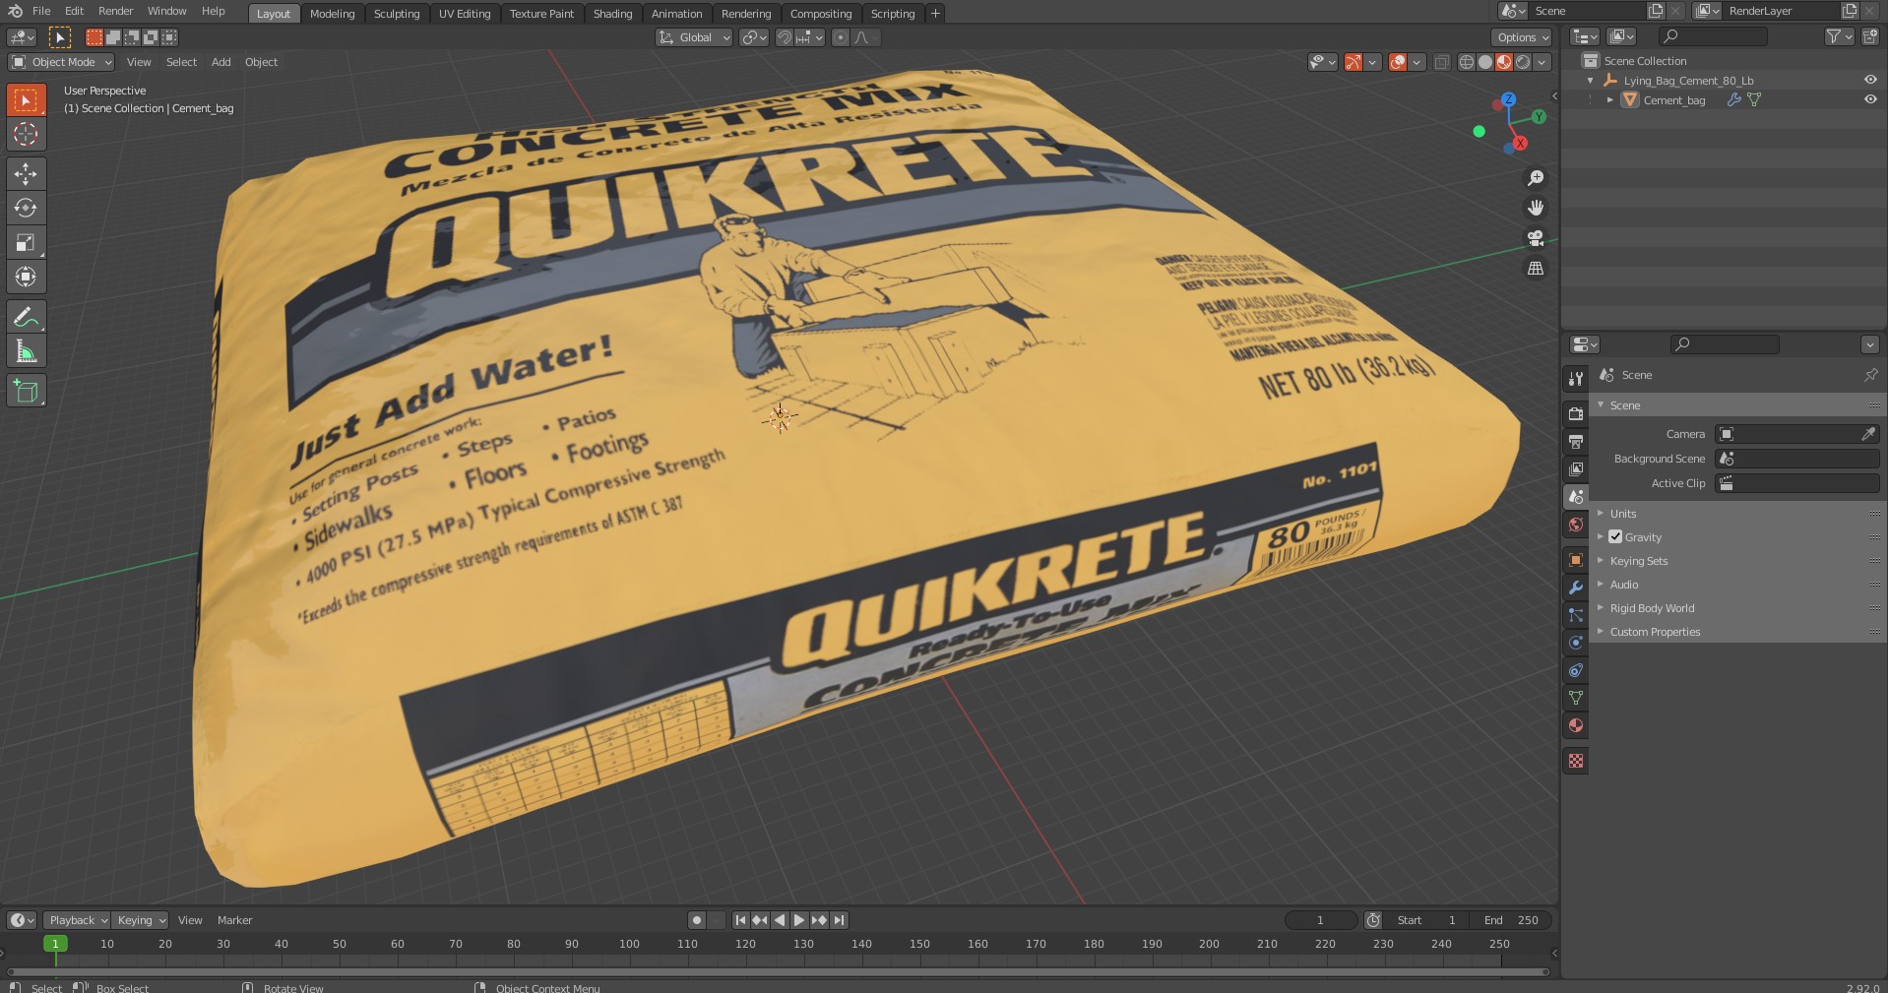Toggle X-ray viewport display

[1441, 62]
